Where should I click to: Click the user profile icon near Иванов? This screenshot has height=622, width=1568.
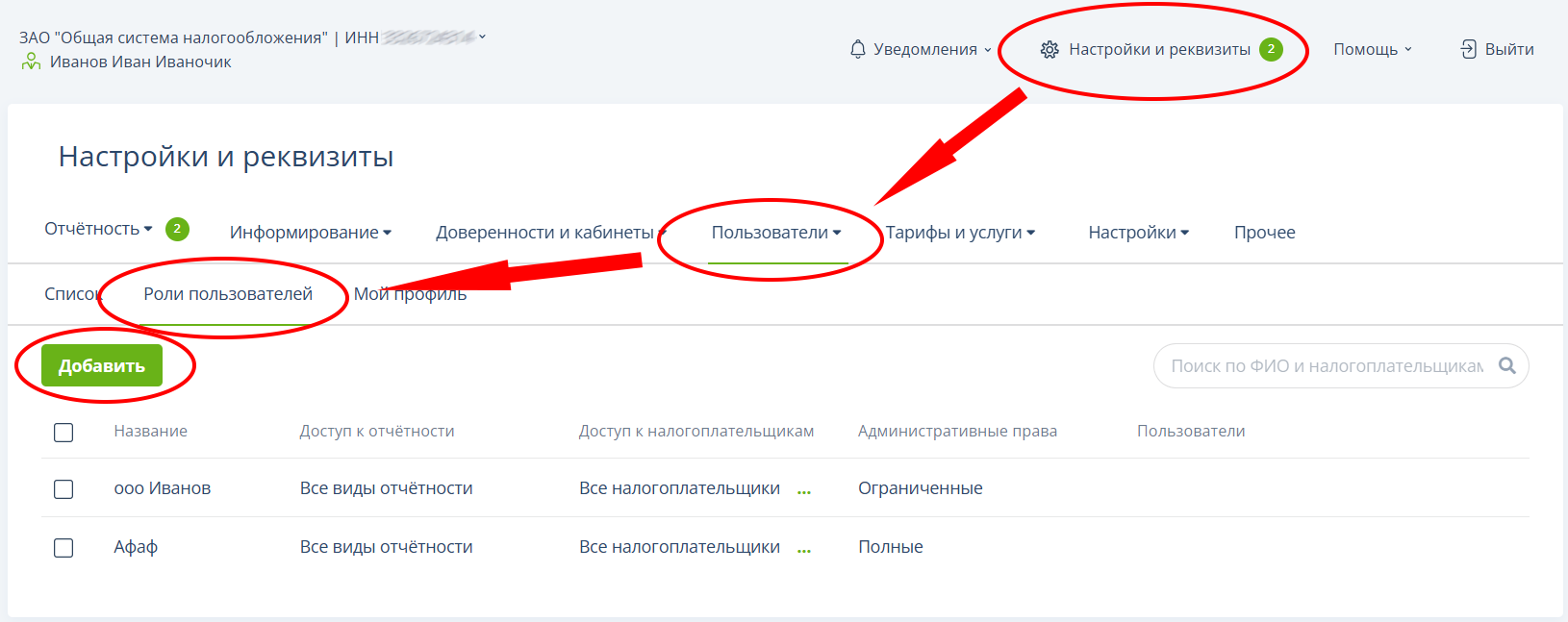(32, 62)
